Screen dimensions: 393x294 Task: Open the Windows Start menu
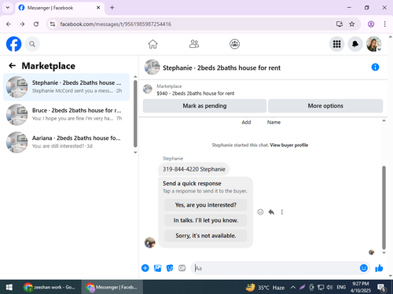click(x=9, y=287)
